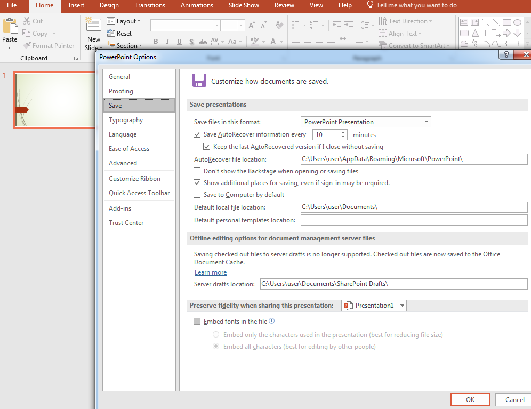This screenshot has width=531, height=409.
Task: Click Cancel in PowerPoint Options
Action: (514, 399)
